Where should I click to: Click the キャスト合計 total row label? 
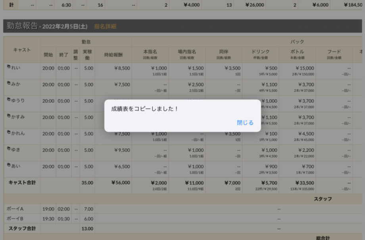(22, 183)
